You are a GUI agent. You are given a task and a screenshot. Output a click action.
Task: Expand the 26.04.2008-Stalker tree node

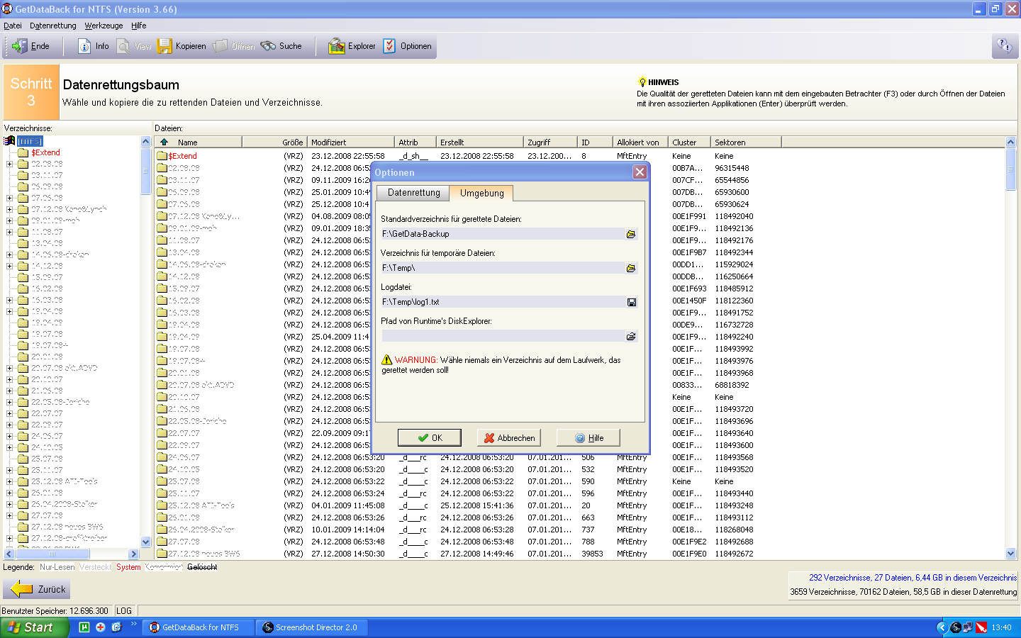tap(10, 504)
